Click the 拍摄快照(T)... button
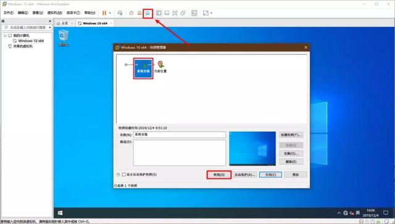This screenshot has width=395, height=224. tap(291, 135)
